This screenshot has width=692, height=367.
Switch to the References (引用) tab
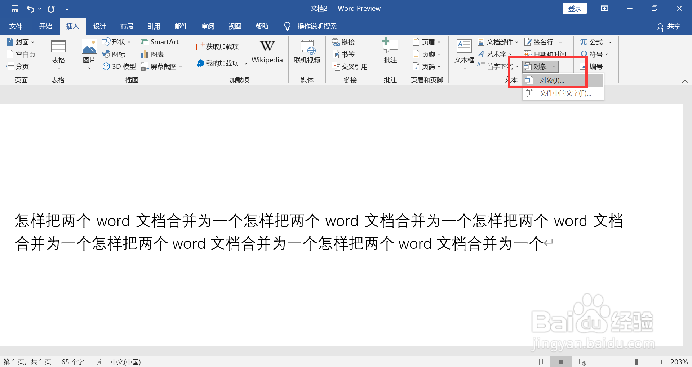pos(154,26)
